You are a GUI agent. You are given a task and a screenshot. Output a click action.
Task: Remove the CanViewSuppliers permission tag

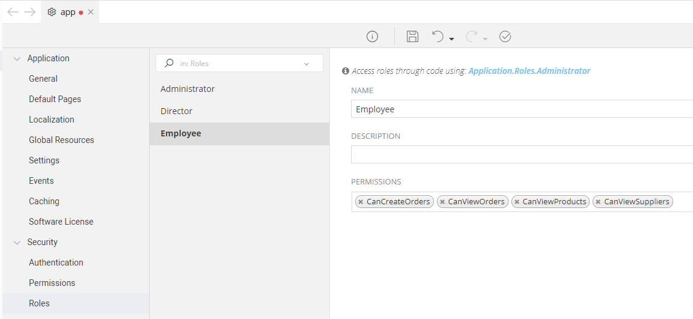pos(598,202)
